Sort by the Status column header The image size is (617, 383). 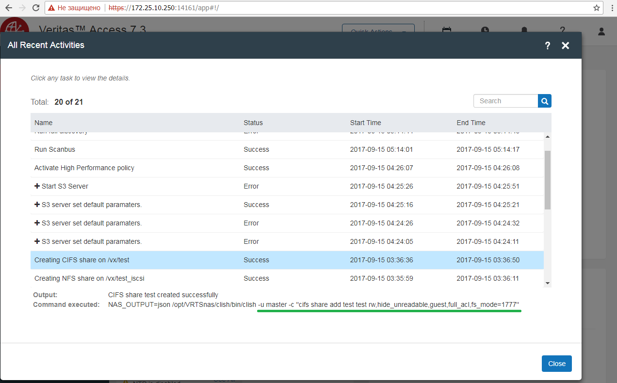(x=253, y=123)
